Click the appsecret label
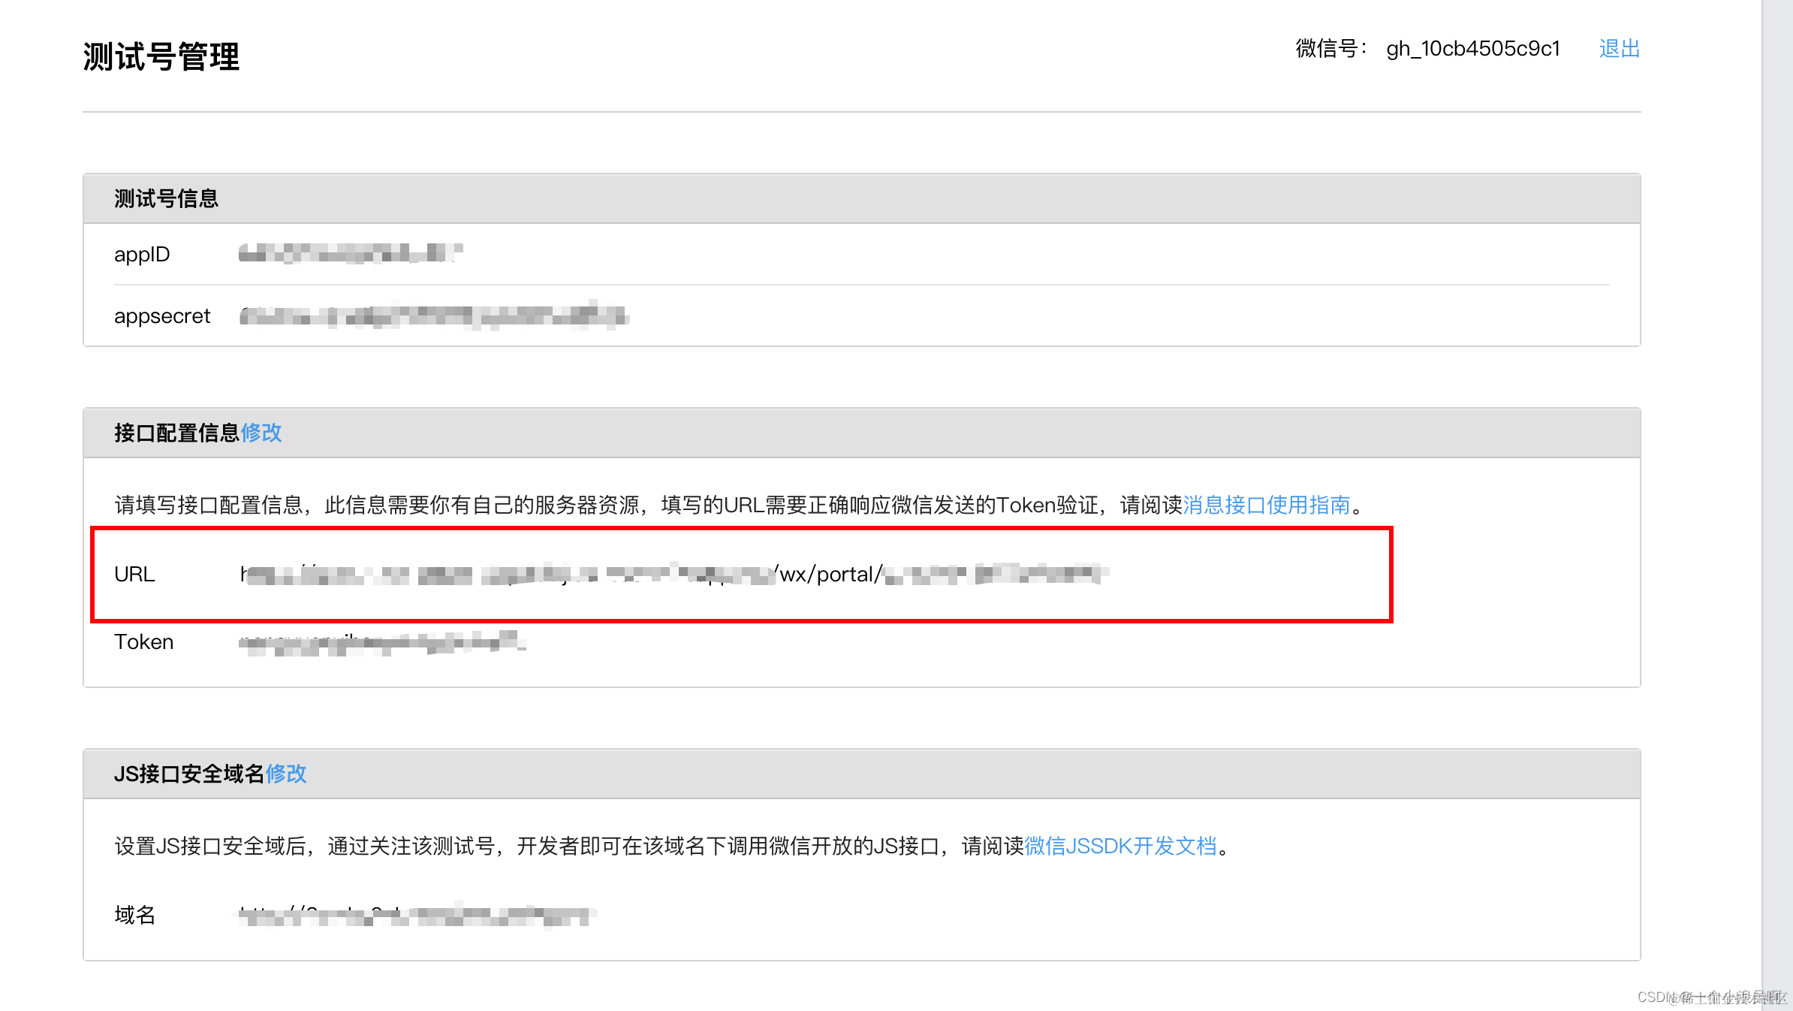Viewport: 1793px width, 1011px height. pyautogui.click(x=162, y=316)
